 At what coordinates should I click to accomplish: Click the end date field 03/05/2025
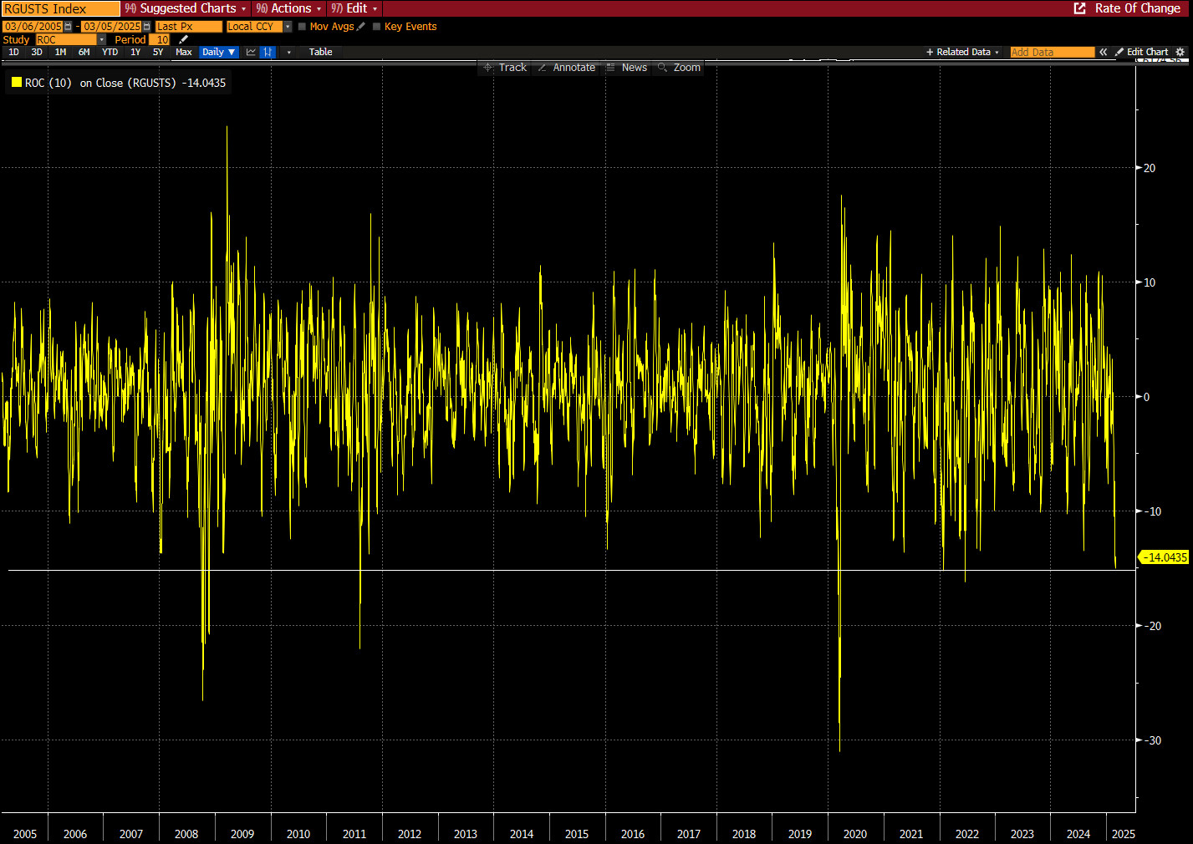tap(112, 27)
